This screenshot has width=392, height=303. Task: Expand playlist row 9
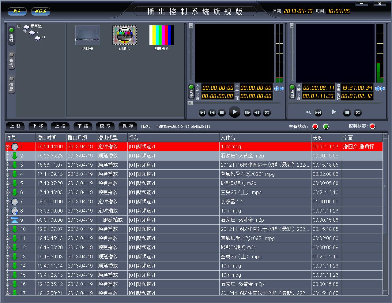pos(8,220)
